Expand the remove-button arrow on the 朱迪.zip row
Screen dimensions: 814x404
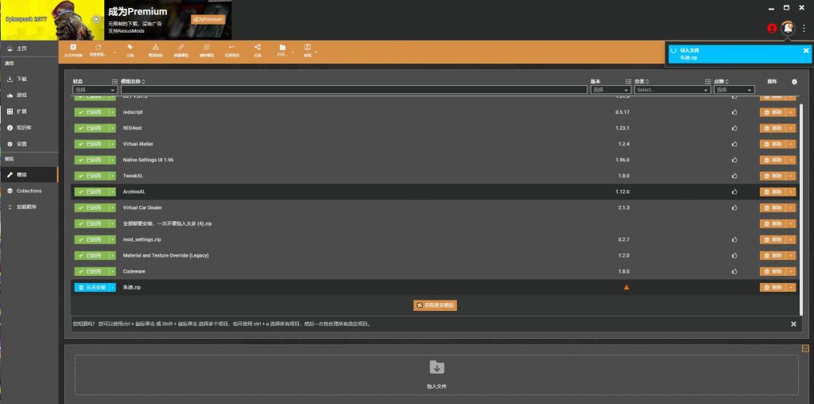791,287
